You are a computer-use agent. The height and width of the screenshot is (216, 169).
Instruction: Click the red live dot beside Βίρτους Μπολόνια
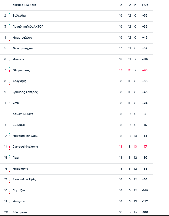9,147
